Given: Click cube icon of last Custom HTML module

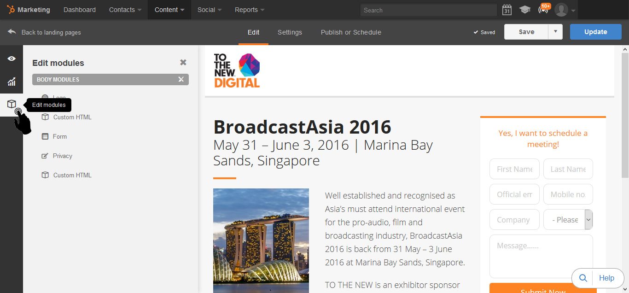Looking at the screenshot, I should click(x=45, y=175).
